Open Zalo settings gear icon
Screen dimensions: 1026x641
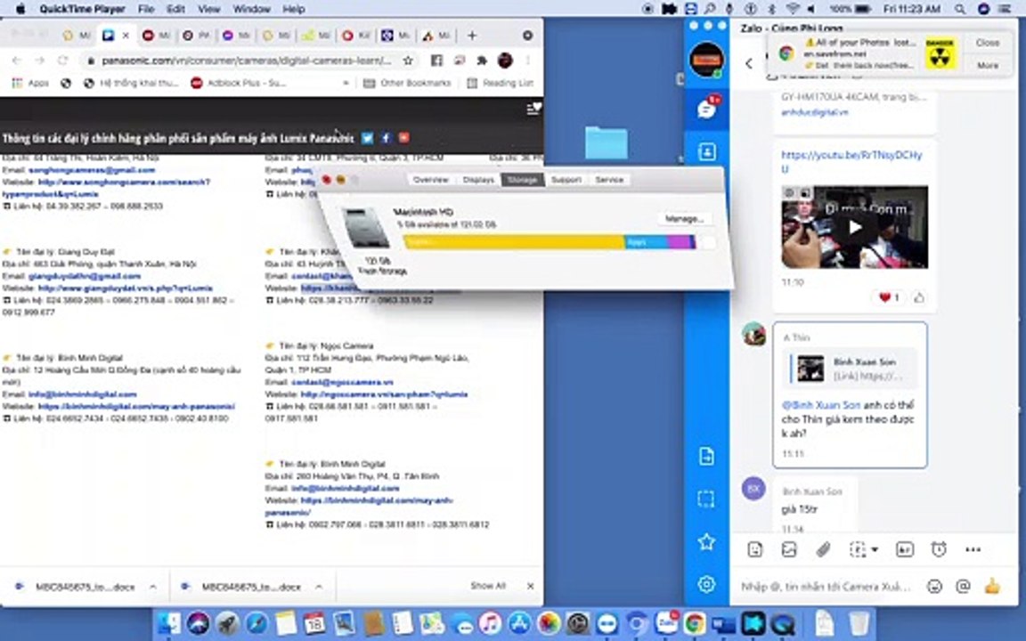click(706, 584)
